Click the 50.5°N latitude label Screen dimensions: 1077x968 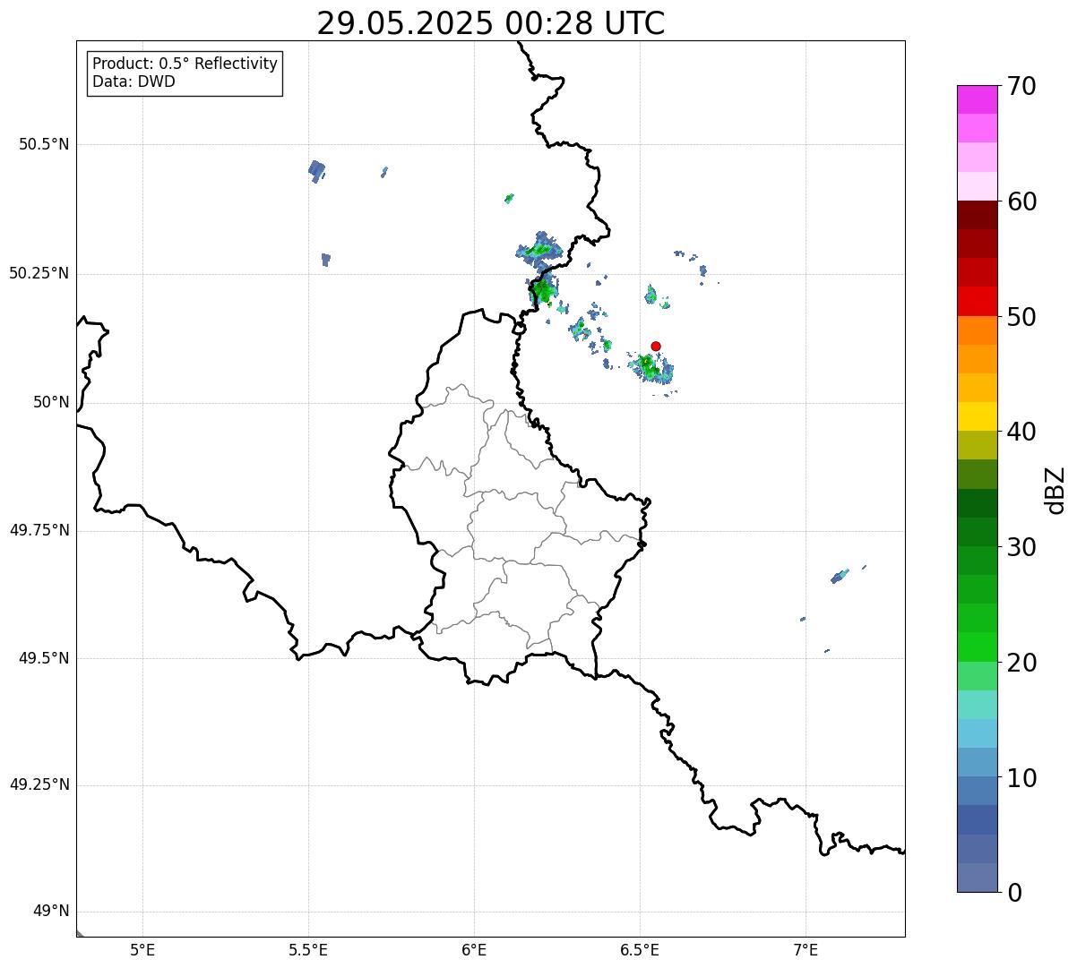[44, 145]
